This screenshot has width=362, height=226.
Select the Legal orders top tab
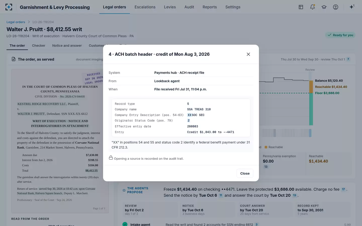coord(114,7)
